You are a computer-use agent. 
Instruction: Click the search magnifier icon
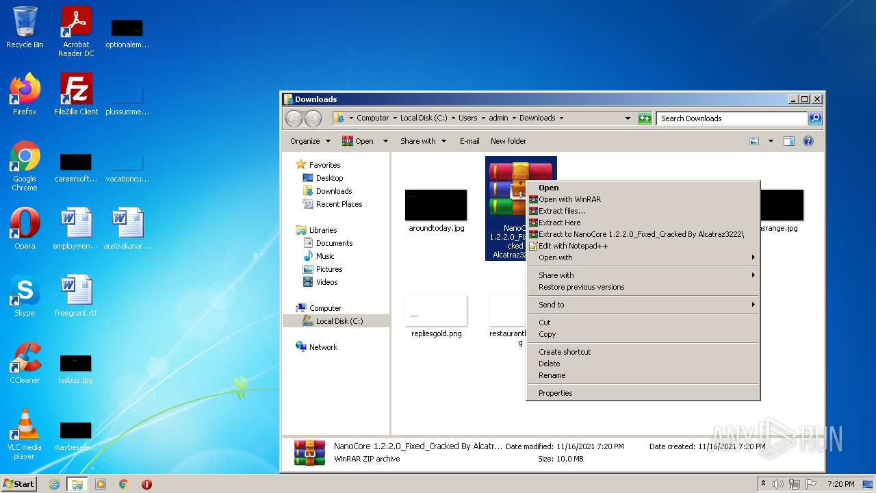pos(814,118)
